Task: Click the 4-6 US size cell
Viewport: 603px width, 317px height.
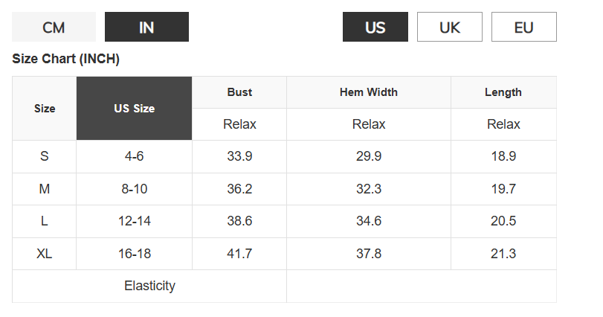Action: [135, 156]
